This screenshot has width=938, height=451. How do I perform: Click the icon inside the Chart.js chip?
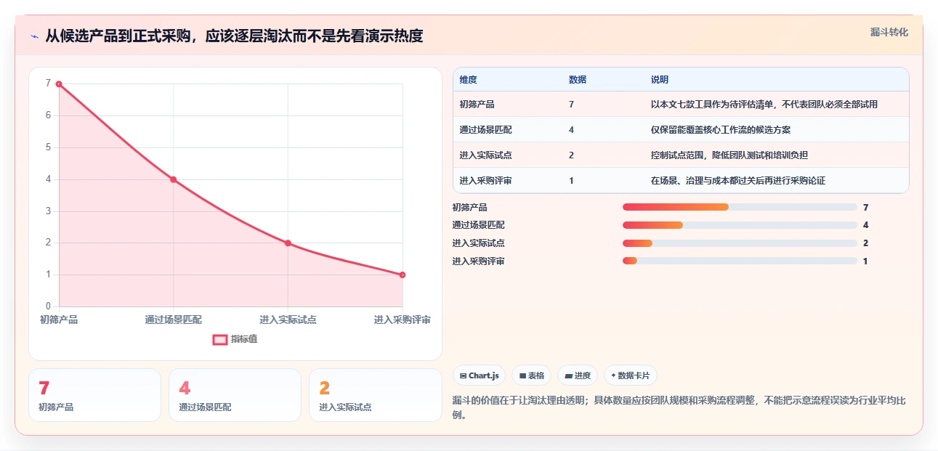click(463, 376)
